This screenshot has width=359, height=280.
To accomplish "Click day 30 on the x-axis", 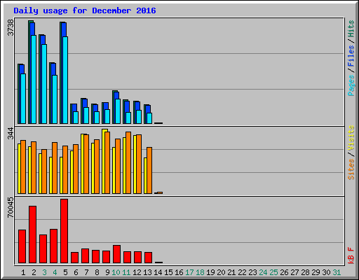I will pos(326,272).
